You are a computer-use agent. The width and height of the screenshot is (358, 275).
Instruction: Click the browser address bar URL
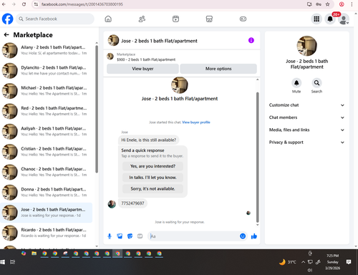tap(82, 4)
